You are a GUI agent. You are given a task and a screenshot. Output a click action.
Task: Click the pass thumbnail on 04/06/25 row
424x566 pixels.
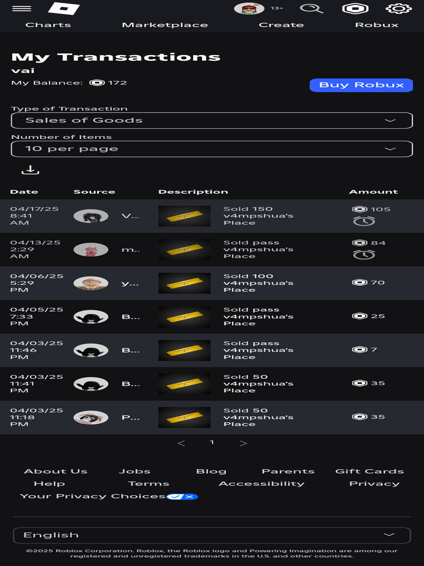[x=184, y=284]
